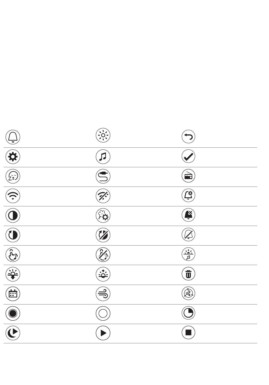This screenshot has width=269, height=385.
Task: Click the checkmark confirm icon
Action: click(x=188, y=156)
